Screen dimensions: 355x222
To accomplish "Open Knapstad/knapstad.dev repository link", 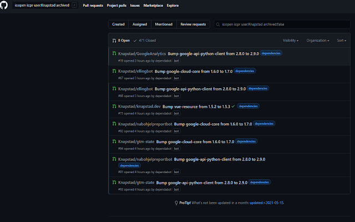I will (139, 107).
